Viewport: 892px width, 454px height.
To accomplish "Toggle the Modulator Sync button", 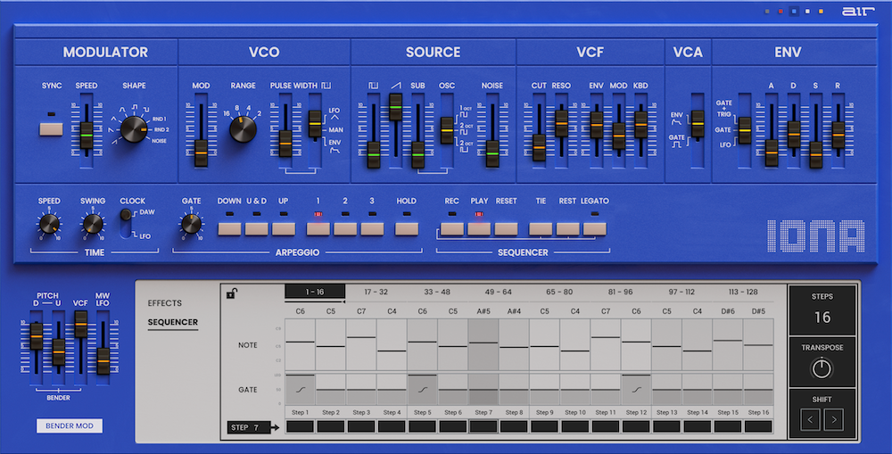I will 52,128.
